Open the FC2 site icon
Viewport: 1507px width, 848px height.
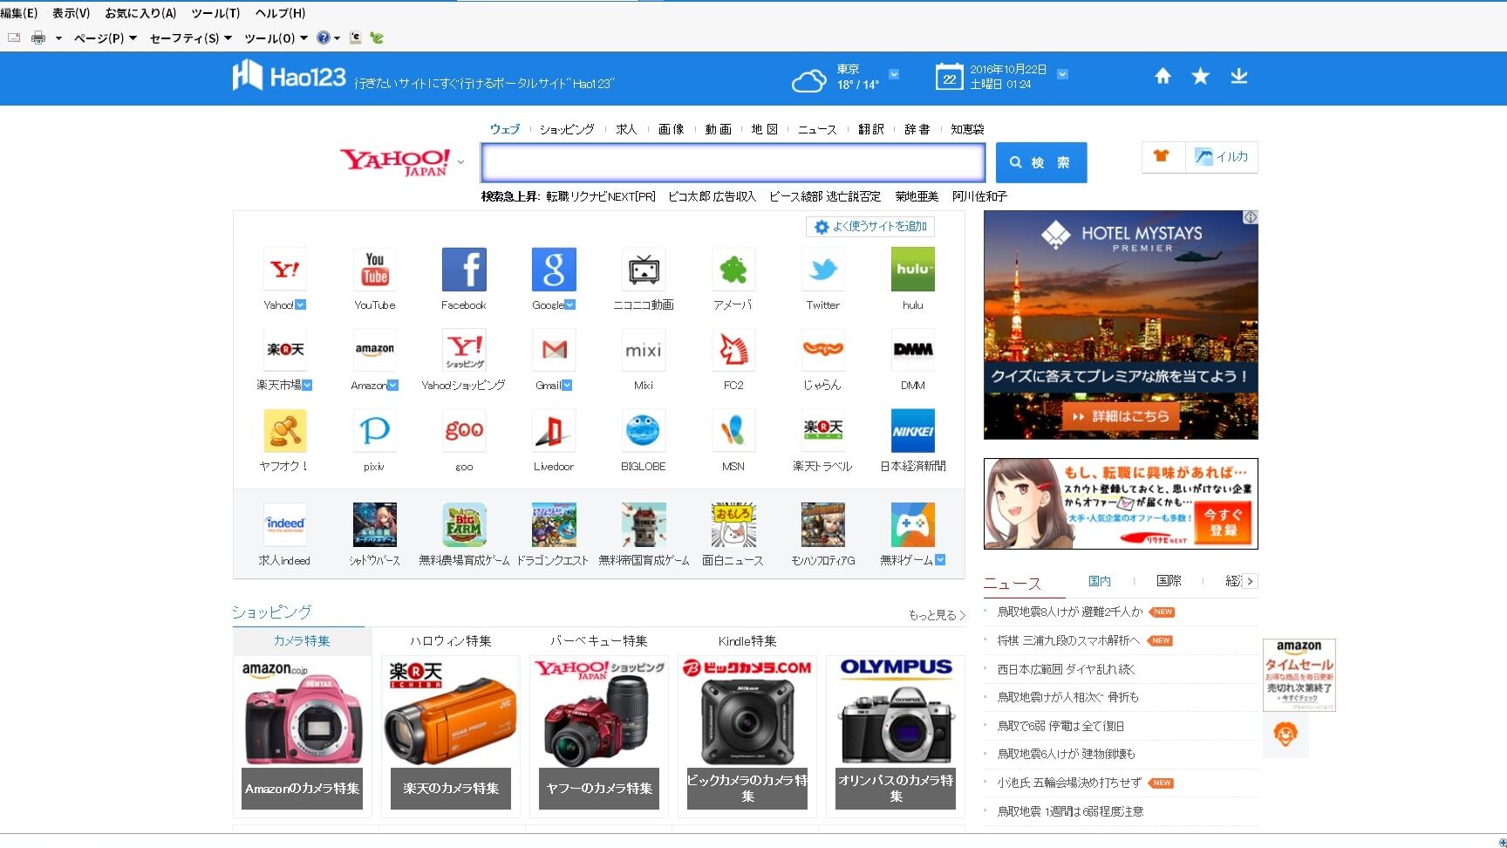pyautogui.click(x=733, y=350)
